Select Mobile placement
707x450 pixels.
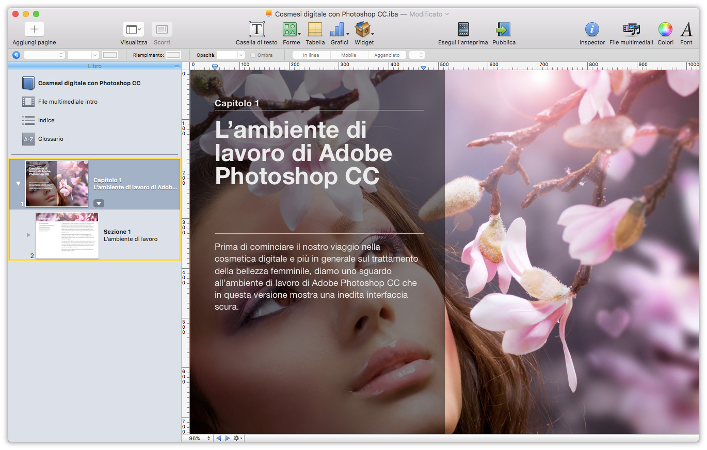coord(348,55)
